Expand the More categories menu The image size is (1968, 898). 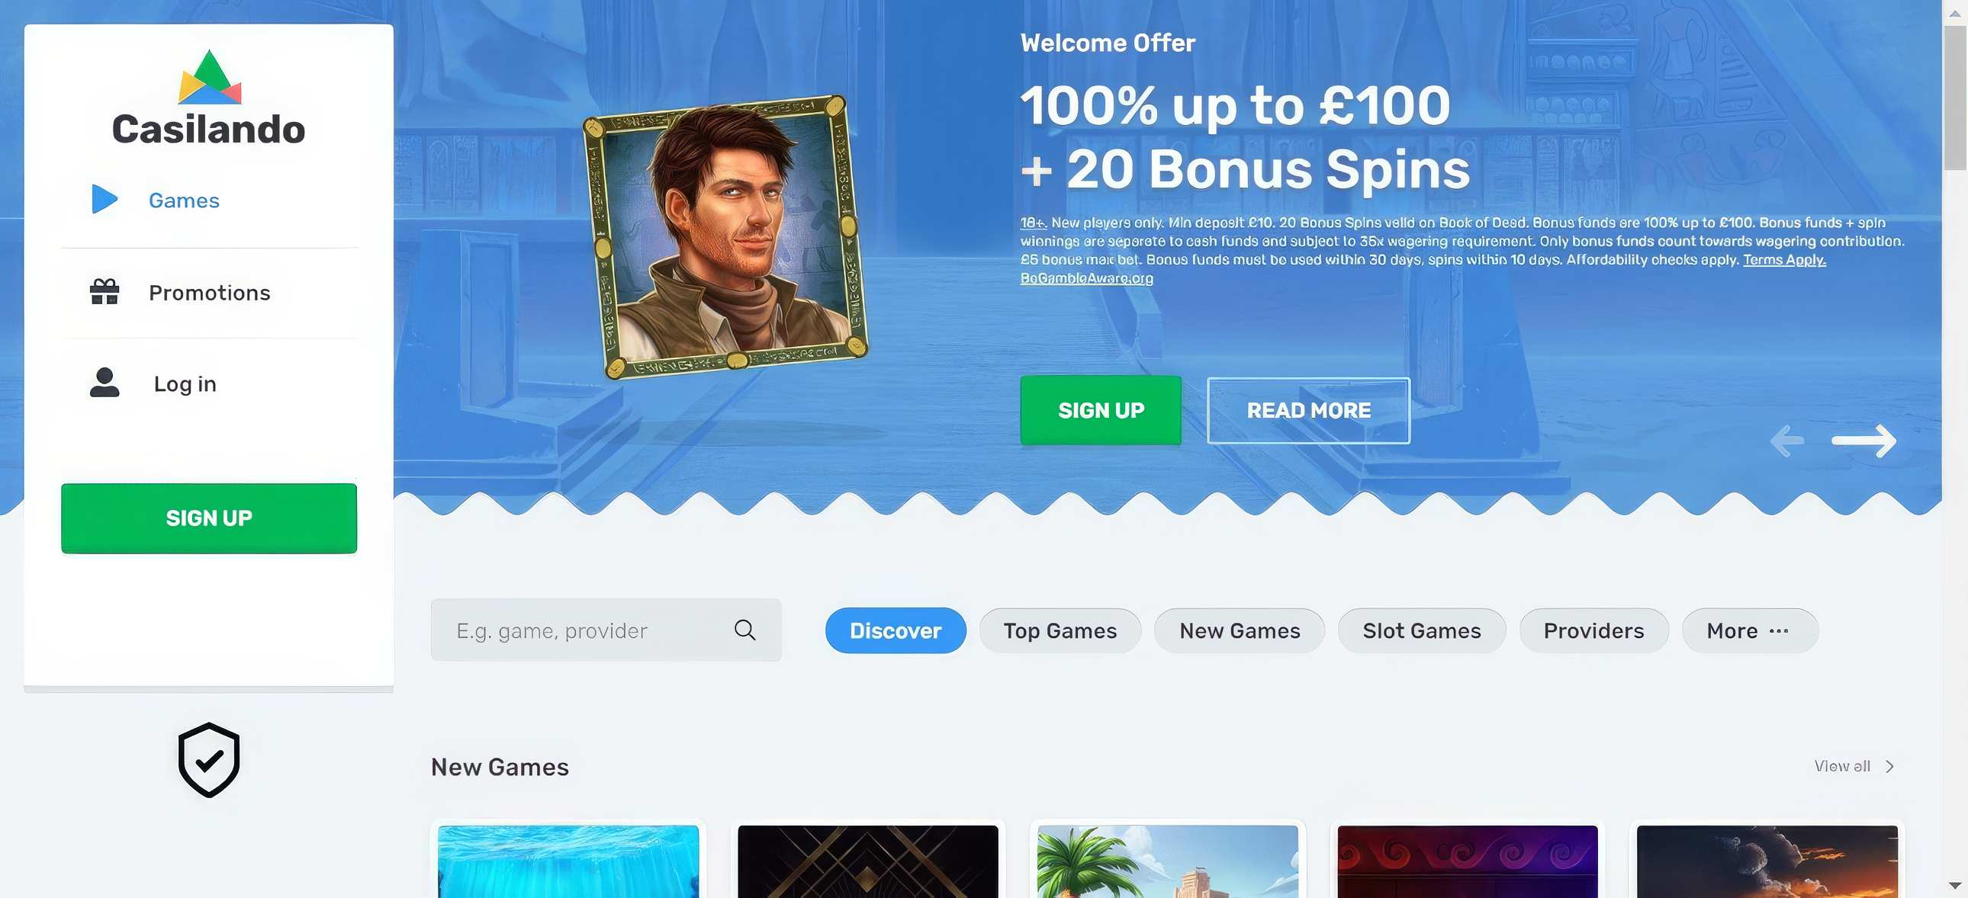coord(1750,630)
